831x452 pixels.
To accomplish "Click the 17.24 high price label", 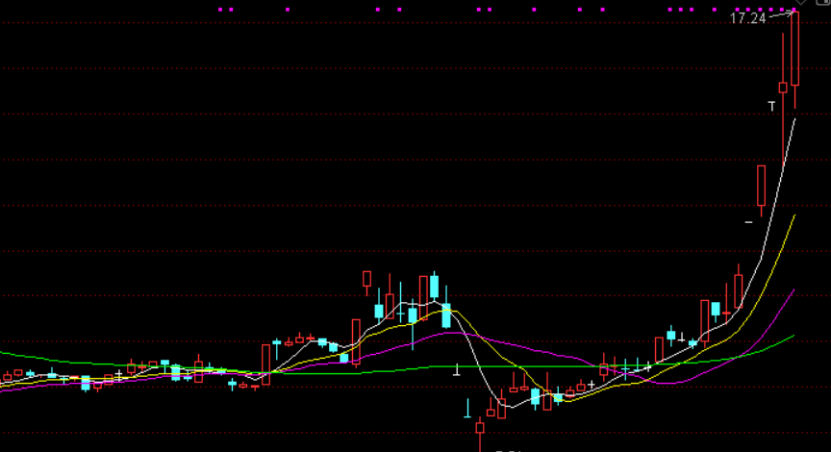I will click(747, 18).
